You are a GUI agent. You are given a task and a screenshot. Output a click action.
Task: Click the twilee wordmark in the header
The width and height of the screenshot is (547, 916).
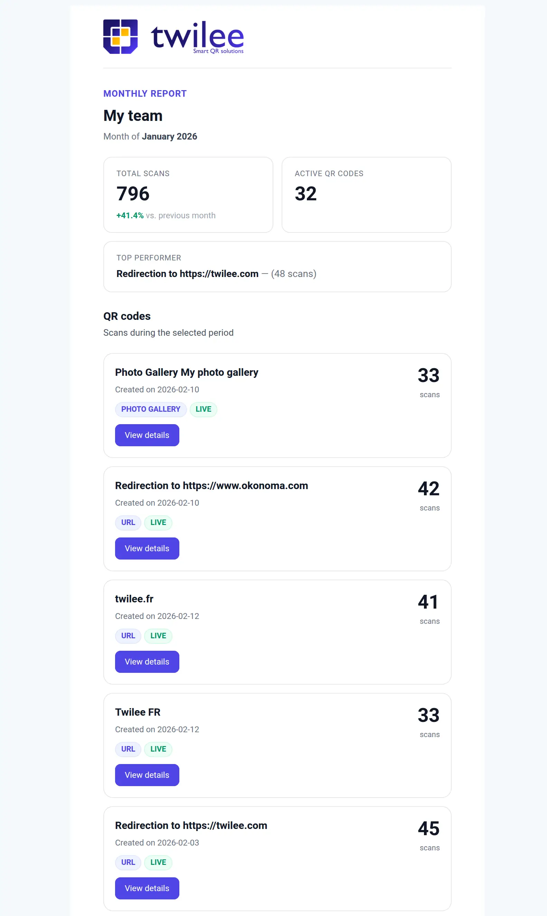197,37
